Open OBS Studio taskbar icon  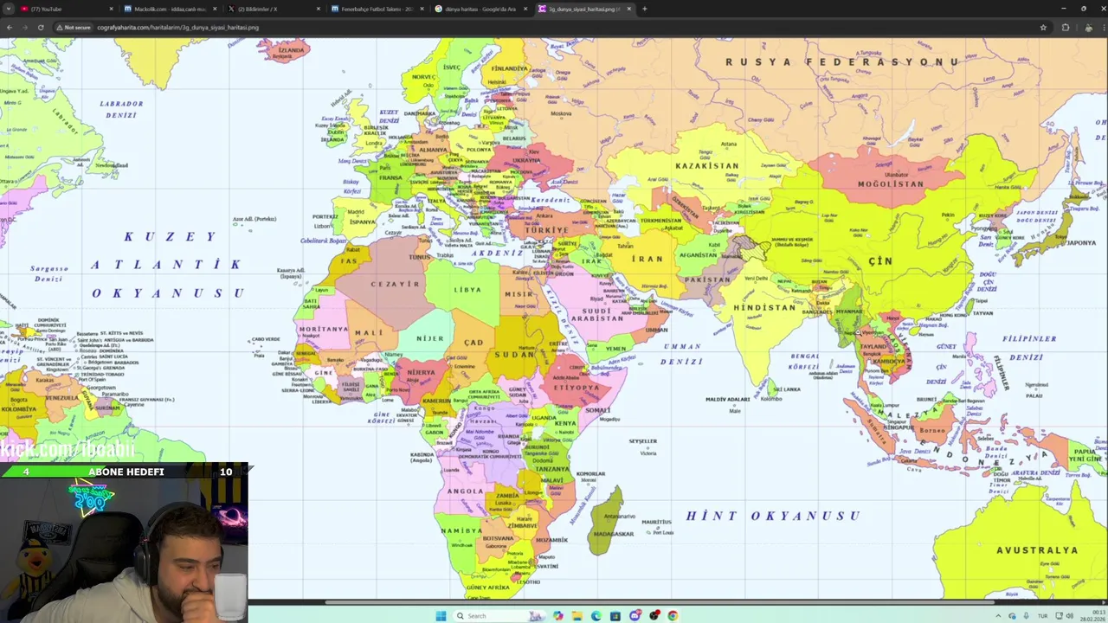[654, 616]
